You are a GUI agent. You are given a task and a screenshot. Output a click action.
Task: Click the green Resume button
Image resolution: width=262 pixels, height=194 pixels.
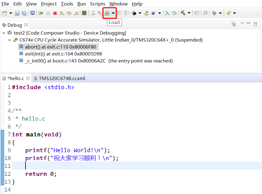41,13
